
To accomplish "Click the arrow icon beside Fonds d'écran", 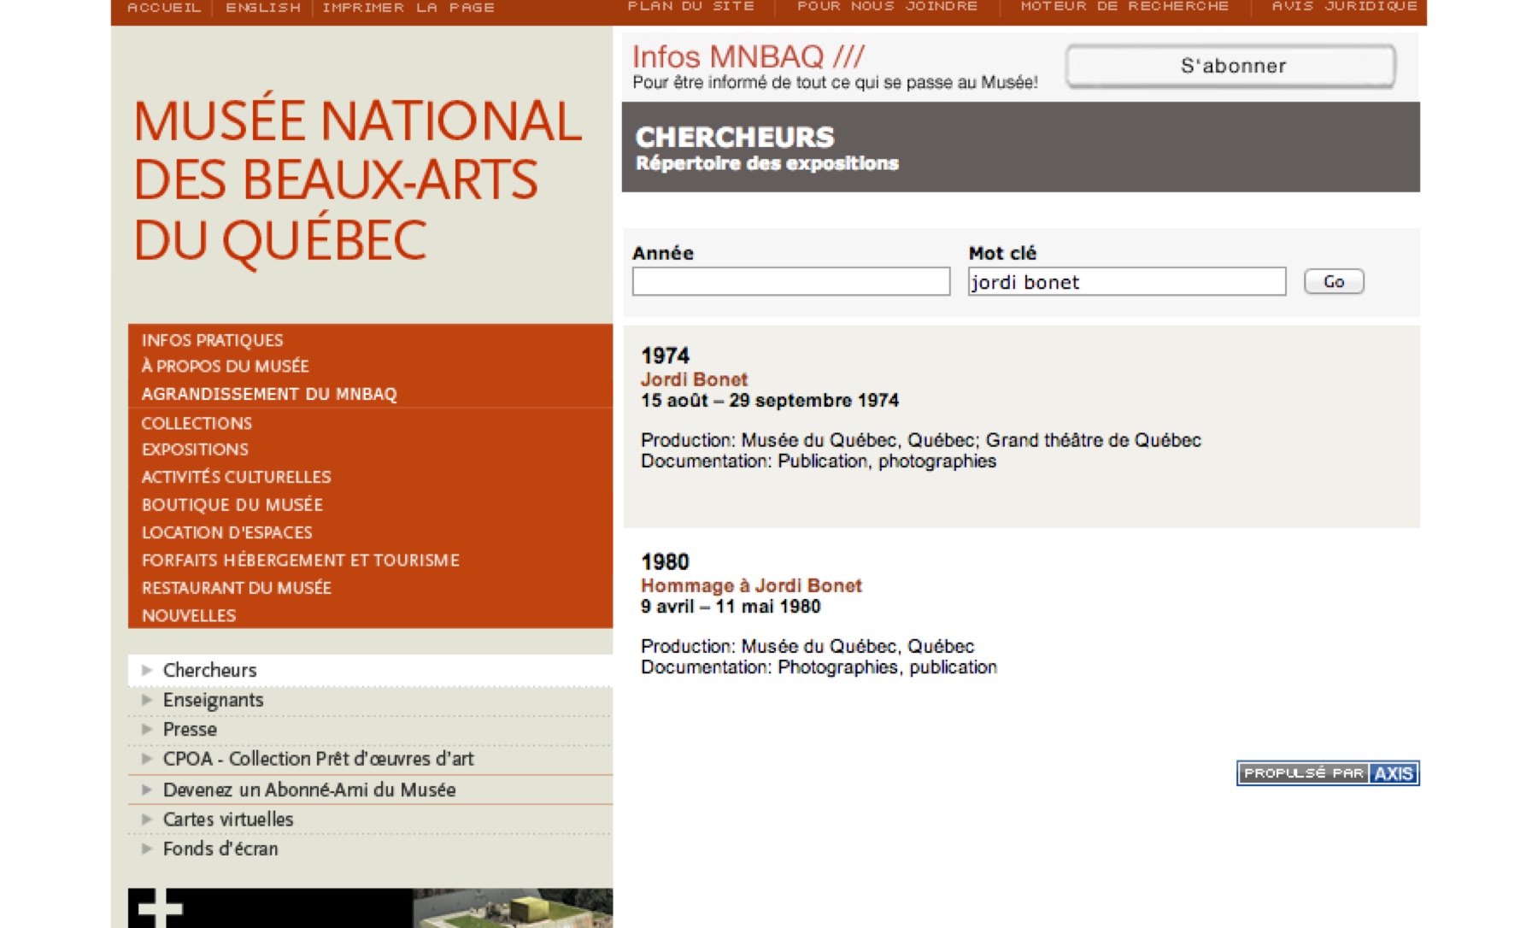I will pyautogui.click(x=147, y=849).
